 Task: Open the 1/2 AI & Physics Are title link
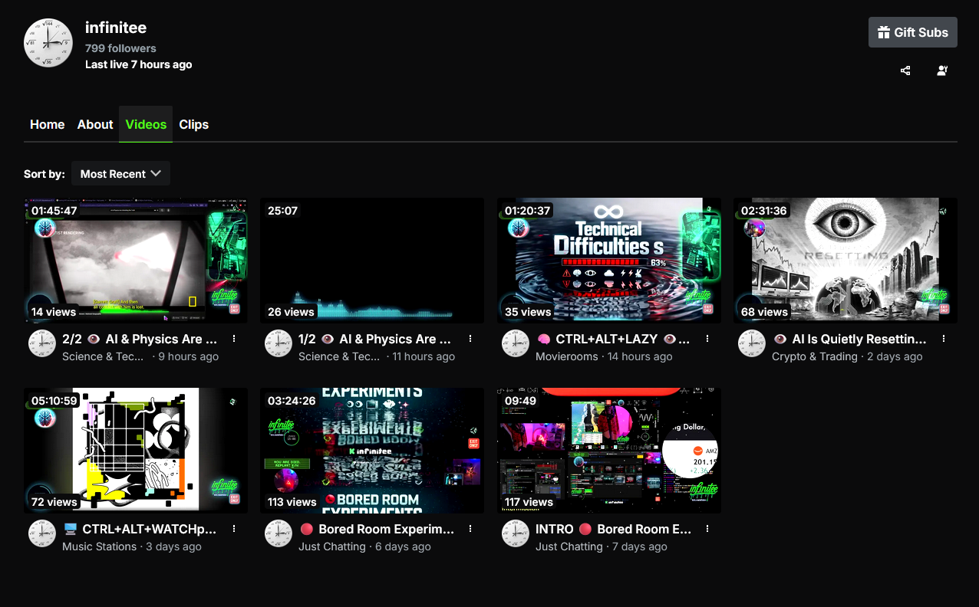[x=377, y=339]
